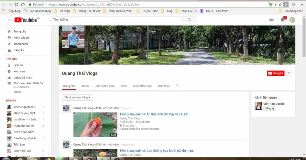Viewport: 306px width, 160px height.
Task: Click the browser address bar URL
Action: coord(94,4)
